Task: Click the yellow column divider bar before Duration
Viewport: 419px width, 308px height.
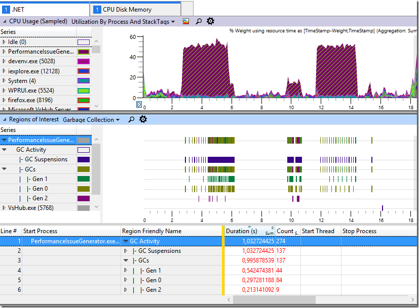Action: pos(223,260)
